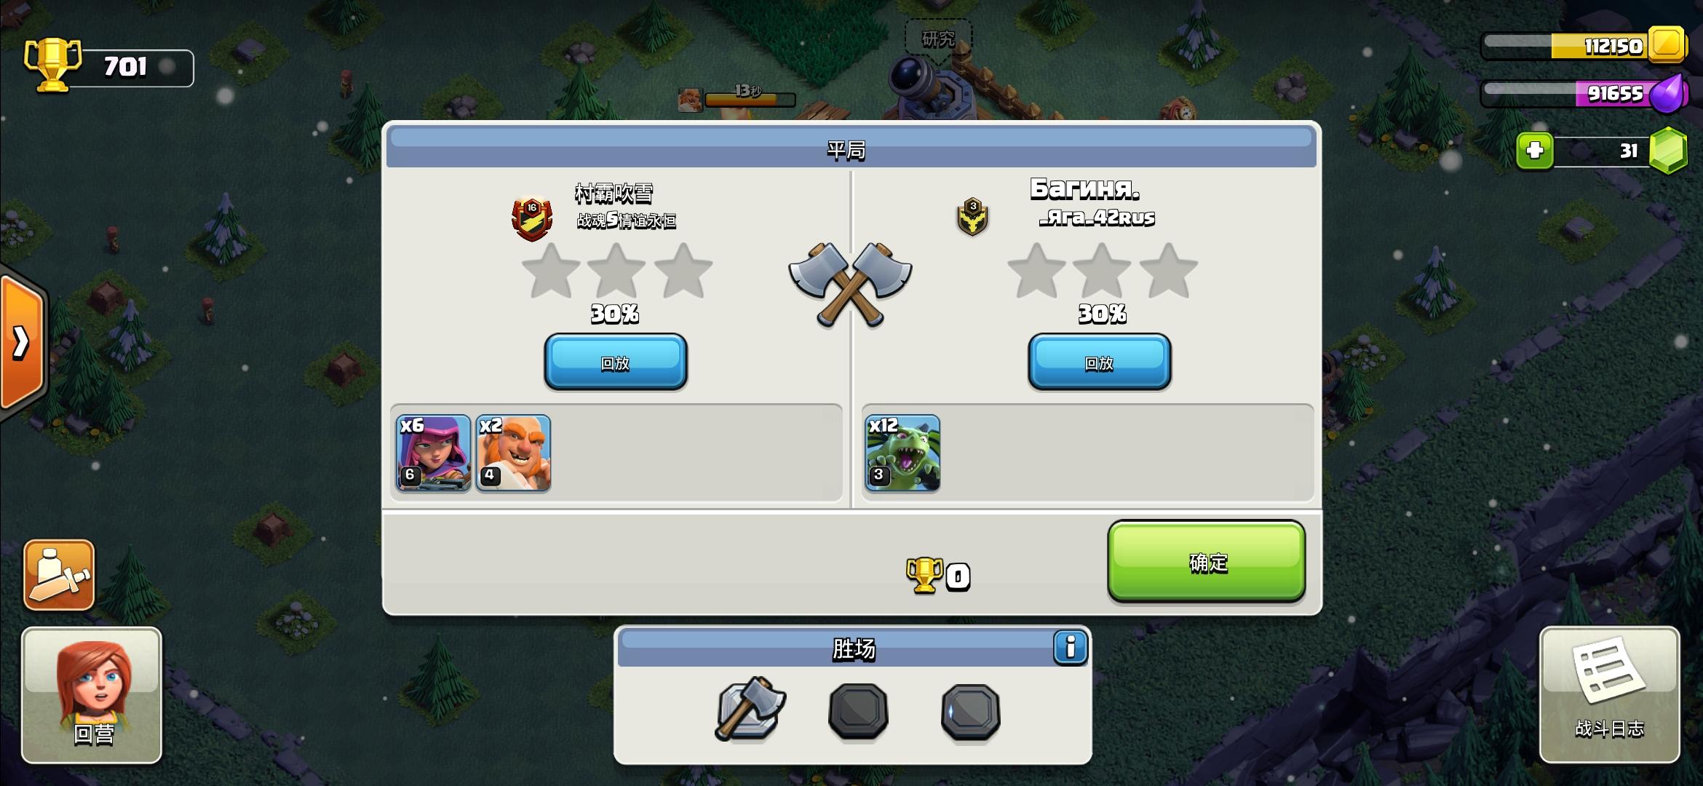Click the 村霸吹雪 clan badge
The height and width of the screenshot is (786, 1703).
[x=532, y=219]
